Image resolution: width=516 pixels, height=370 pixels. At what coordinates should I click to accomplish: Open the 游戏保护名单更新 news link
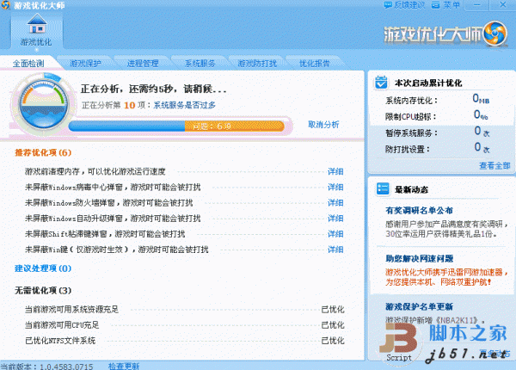(x=420, y=307)
